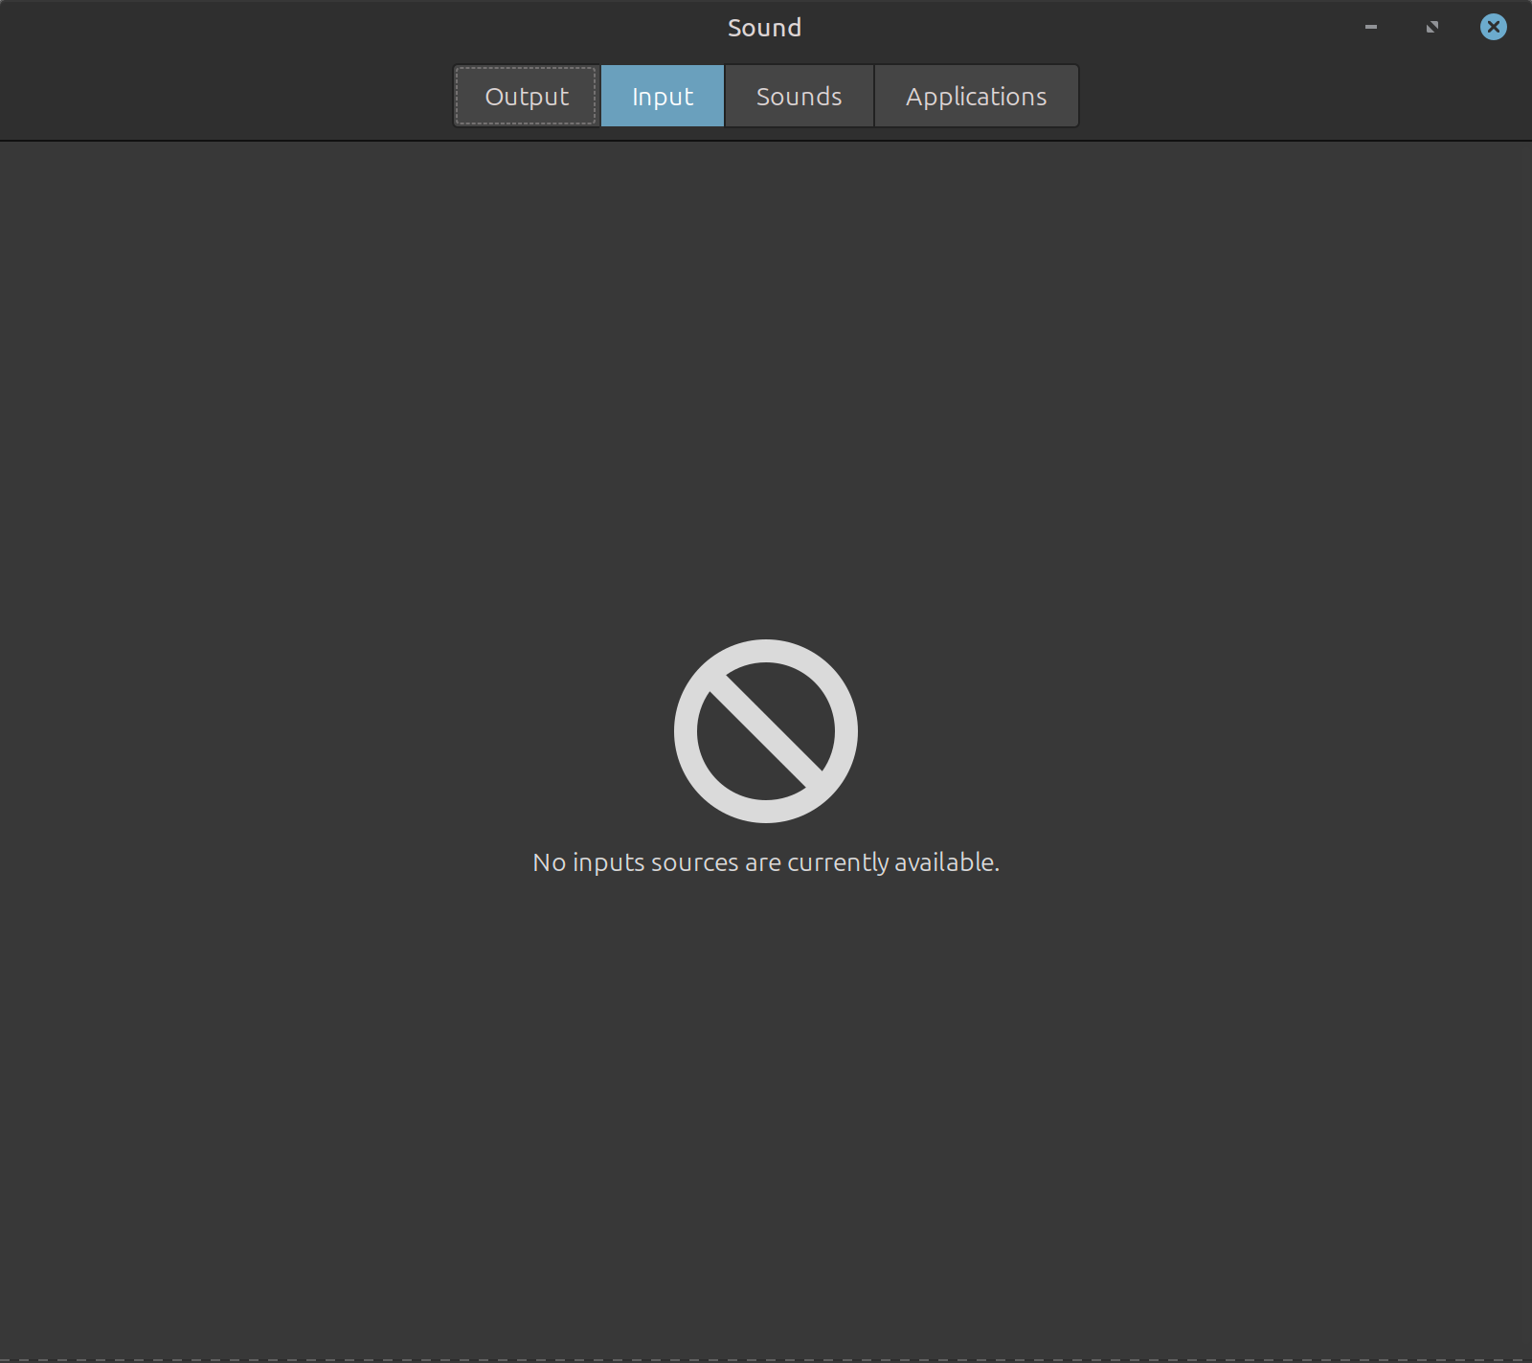
Task: Click the 'No inputs sources' message text
Action: pos(765,862)
